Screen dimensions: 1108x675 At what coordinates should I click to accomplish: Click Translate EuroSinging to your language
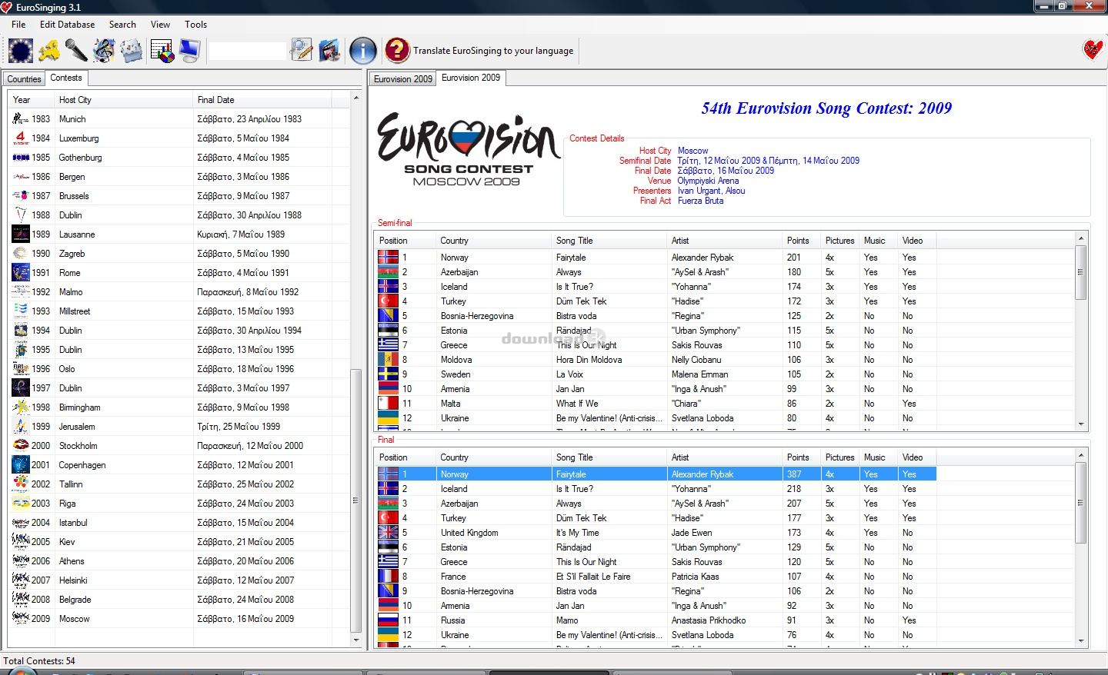493,51
